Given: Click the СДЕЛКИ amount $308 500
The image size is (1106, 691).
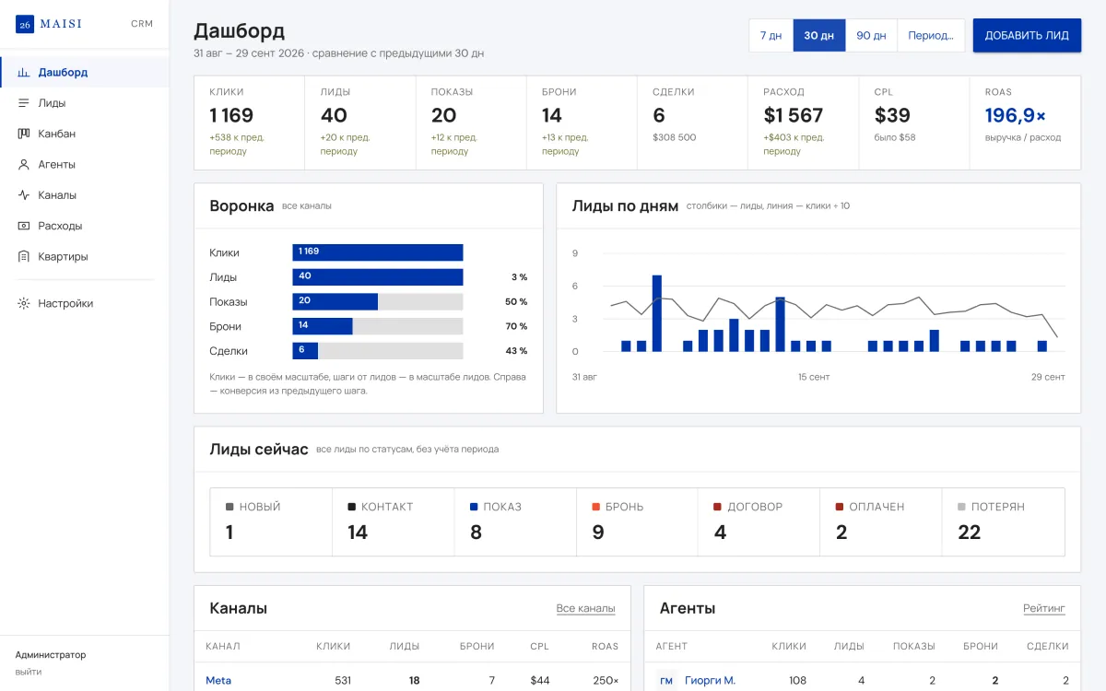Looking at the screenshot, I should (x=675, y=137).
